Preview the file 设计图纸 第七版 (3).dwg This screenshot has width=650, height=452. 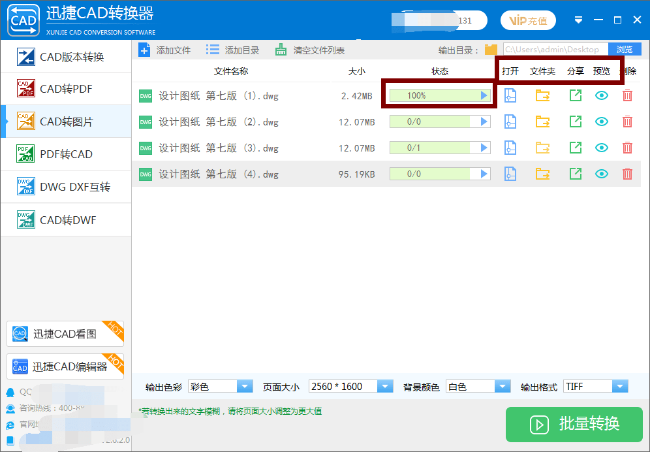tap(602, 148)
